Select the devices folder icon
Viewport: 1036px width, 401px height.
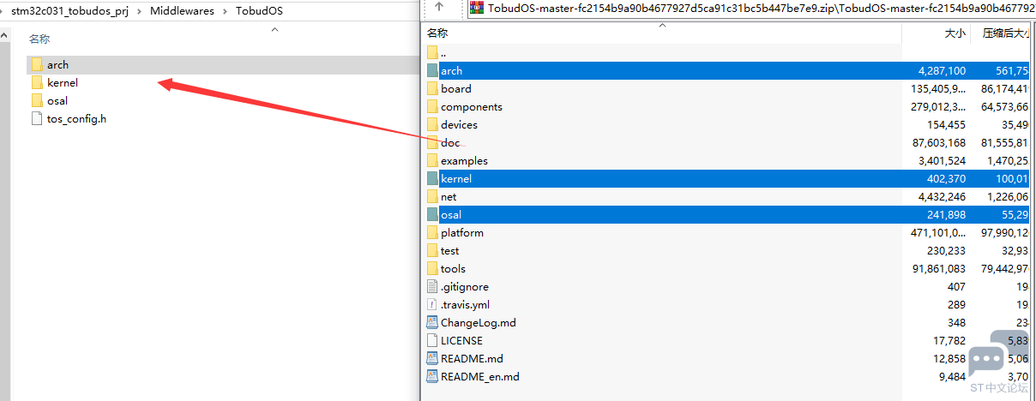(x=432, y=124)
